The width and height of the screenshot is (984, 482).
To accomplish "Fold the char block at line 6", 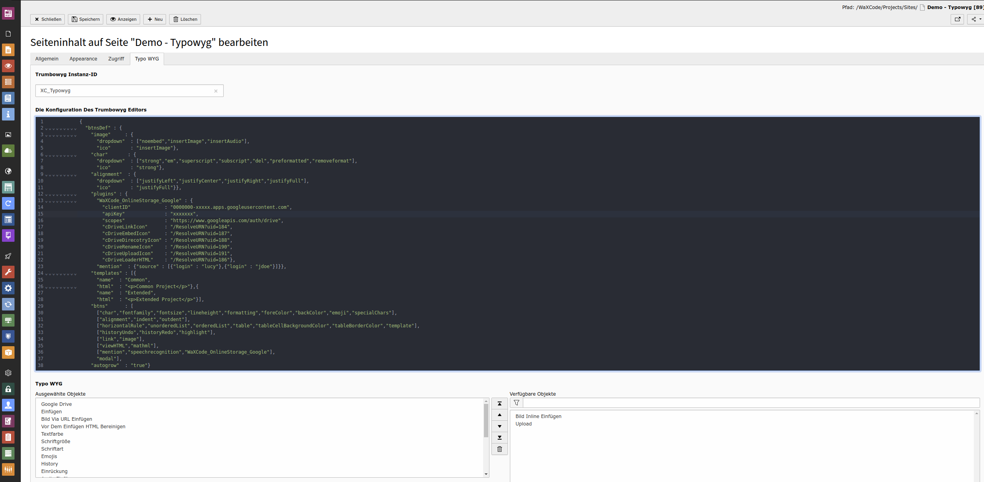I will point(61,155).
